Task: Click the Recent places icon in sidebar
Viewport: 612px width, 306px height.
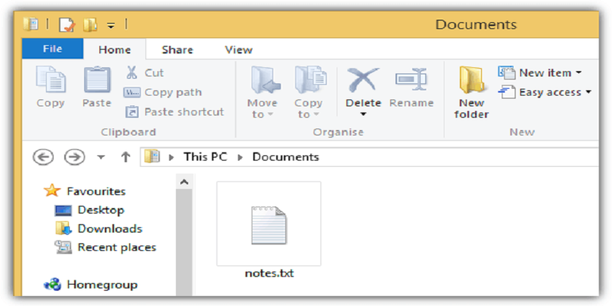Action: coord(63,247)
